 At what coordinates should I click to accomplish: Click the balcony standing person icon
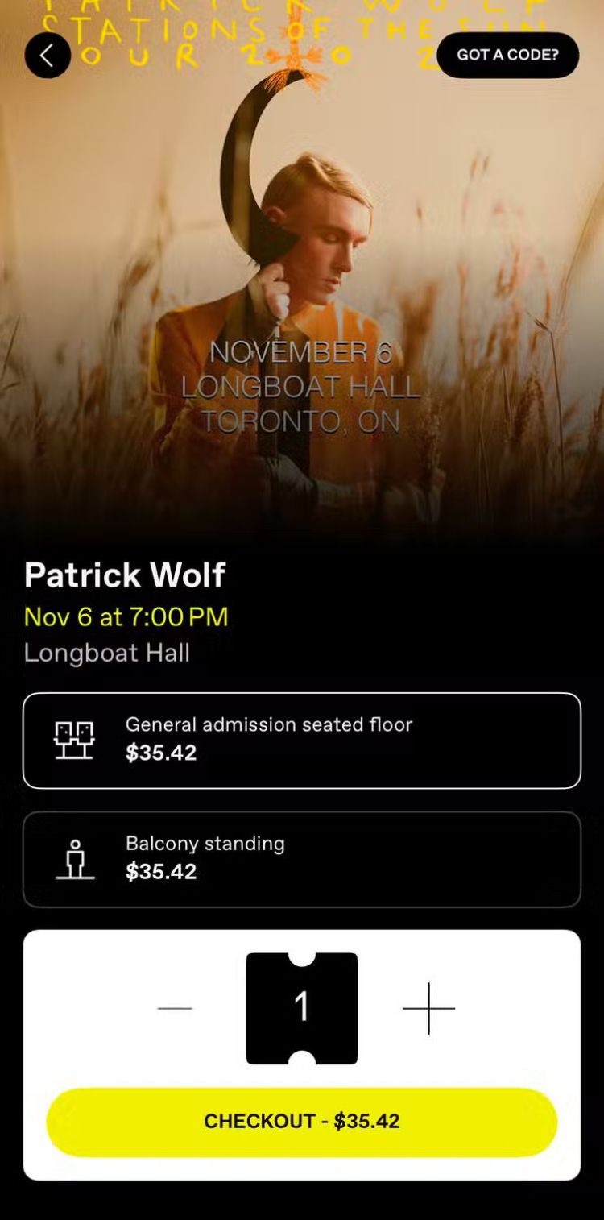[x=75, y=859]
